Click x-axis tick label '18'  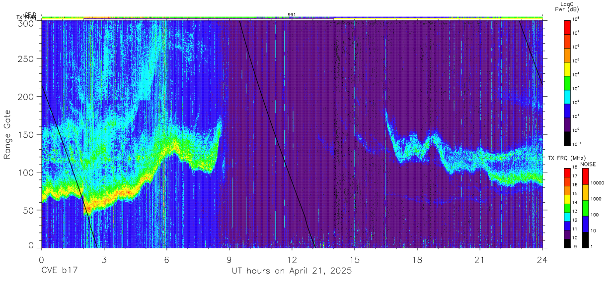click(417, 259)
